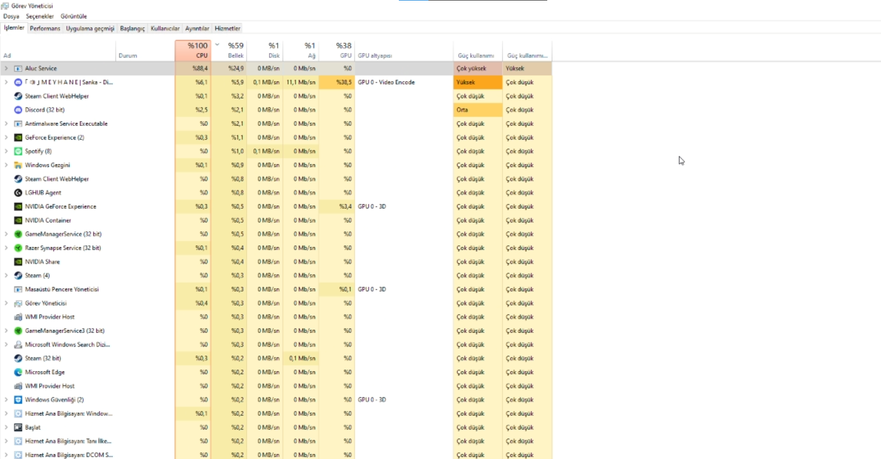Click the GPU altyapısı column header

point(404,50)
